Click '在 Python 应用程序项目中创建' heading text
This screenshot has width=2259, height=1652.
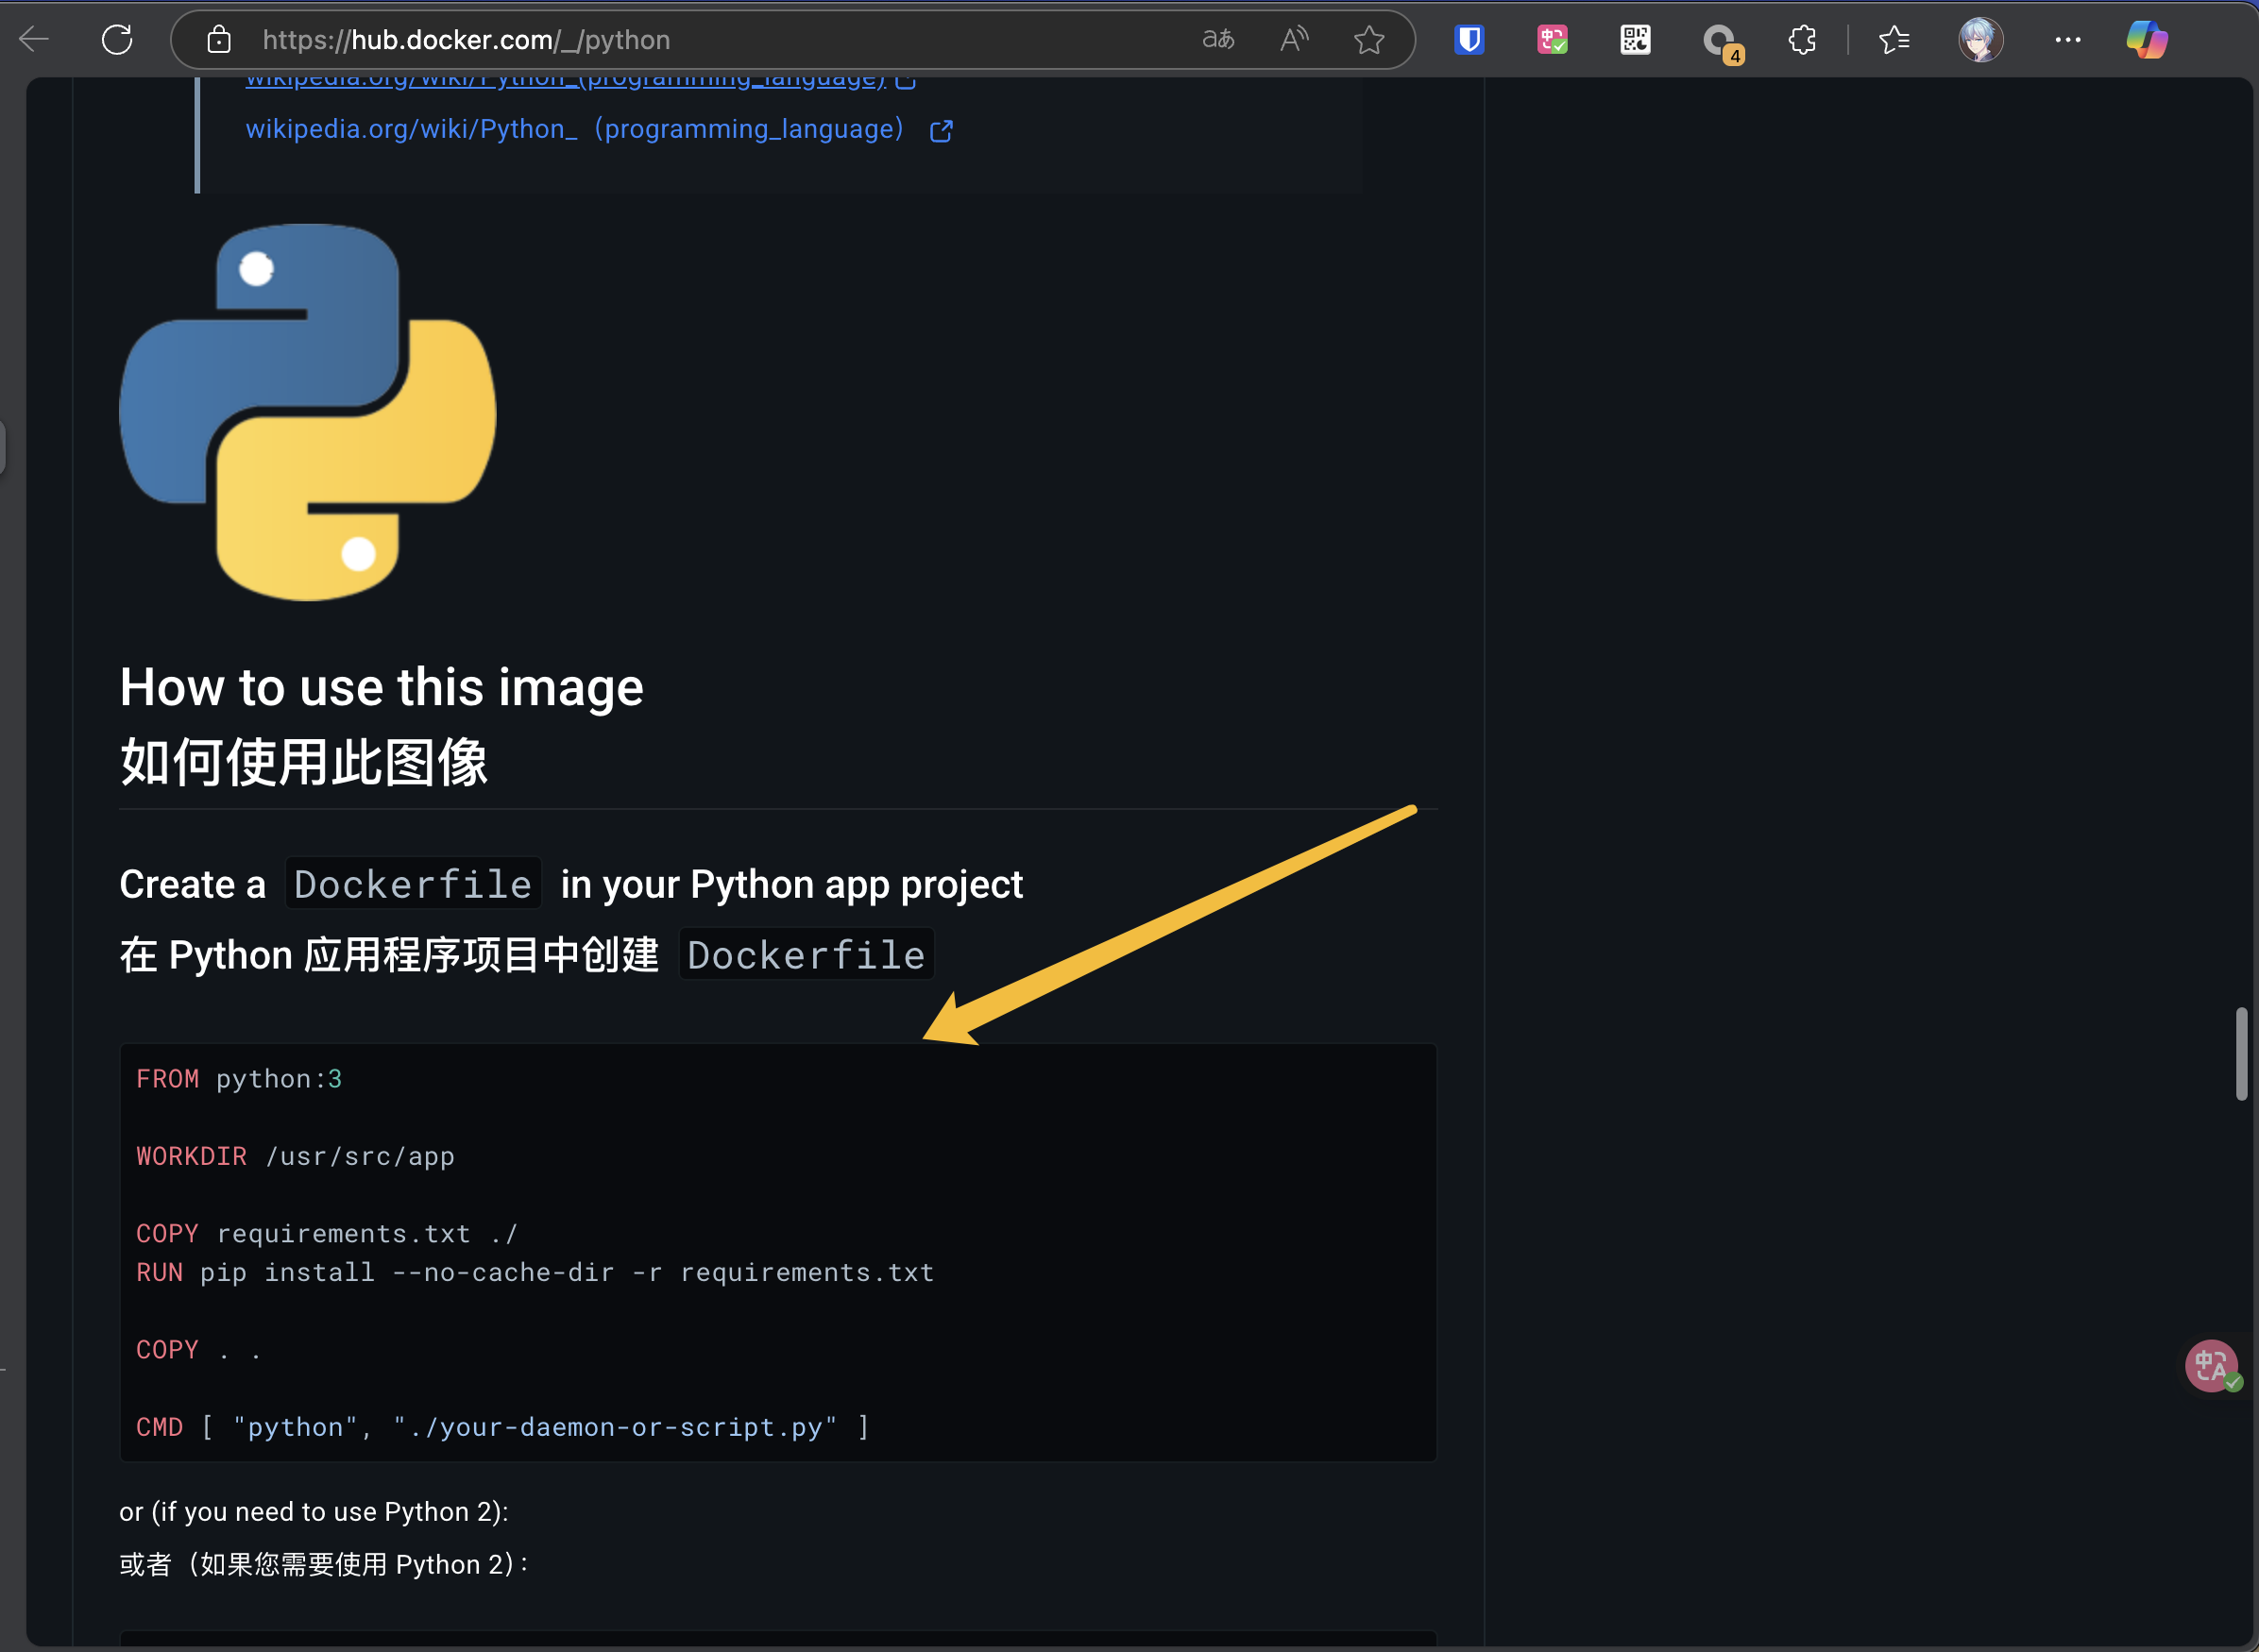(x=389, y=954)
